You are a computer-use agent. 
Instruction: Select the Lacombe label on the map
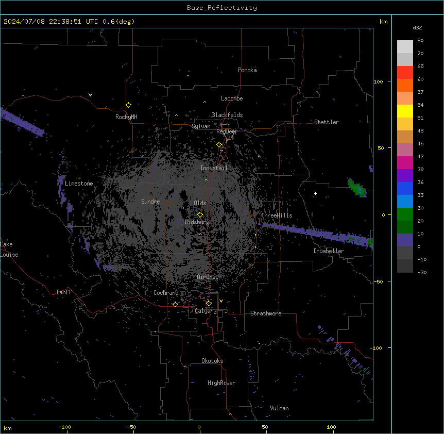click(x=232, y=98)
